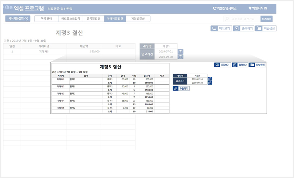294x178 pixels.
Task: Select the 품목별결산 tab
Action: (x=93, y=19)
